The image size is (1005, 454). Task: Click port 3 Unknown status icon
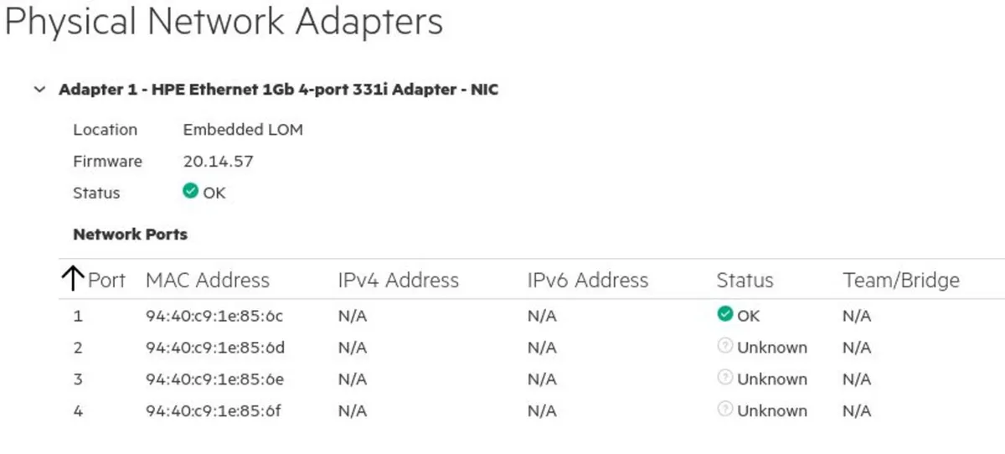pos(725,379)
